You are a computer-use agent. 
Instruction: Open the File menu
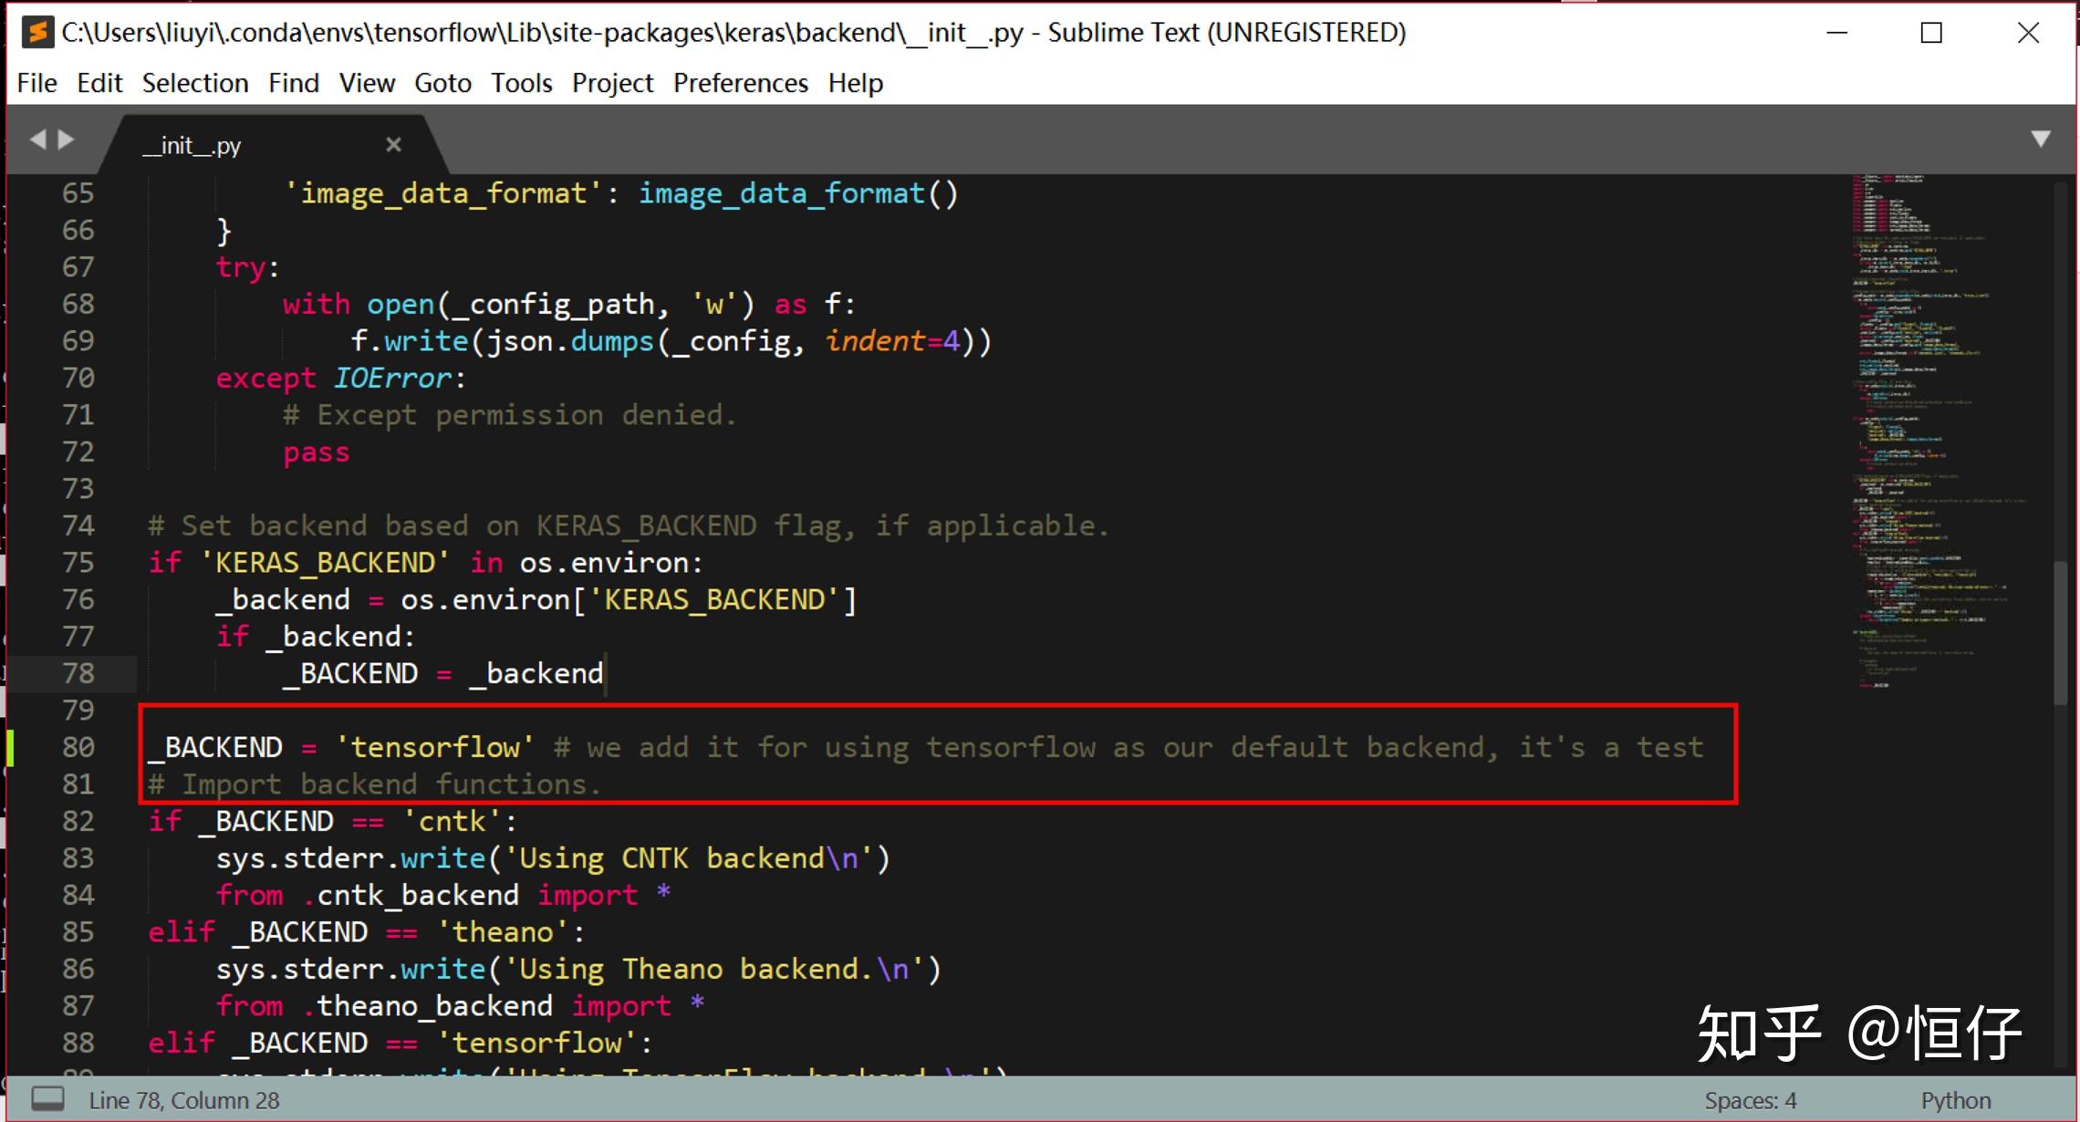(36, 83)
